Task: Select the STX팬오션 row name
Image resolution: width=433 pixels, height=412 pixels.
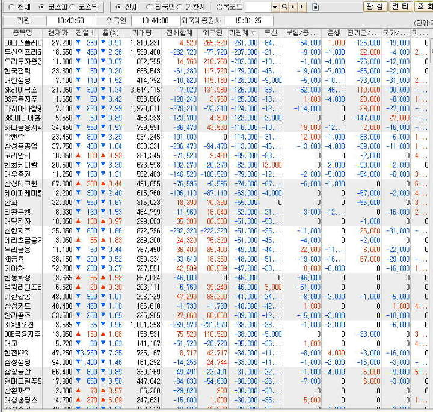Action: pyautogui.click(x=19, y=325)
